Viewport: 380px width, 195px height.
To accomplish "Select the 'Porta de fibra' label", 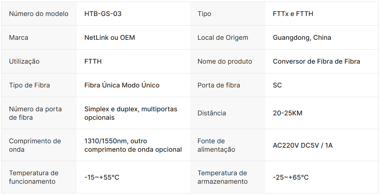I will (219, 85).
